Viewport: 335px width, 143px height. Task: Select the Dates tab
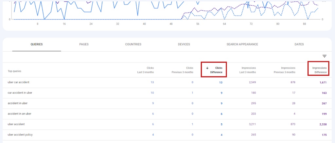point(299,45)
